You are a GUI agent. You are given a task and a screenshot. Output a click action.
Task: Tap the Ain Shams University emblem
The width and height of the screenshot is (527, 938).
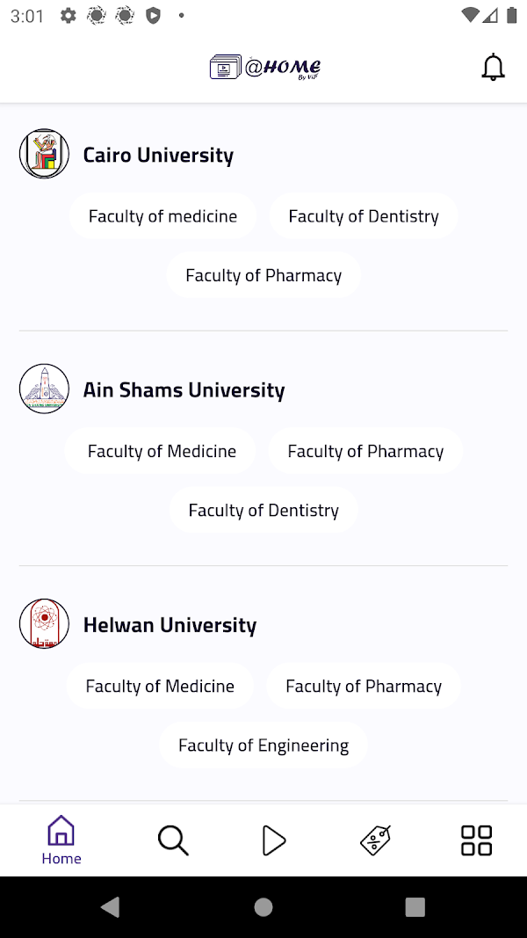[x=44, y=389]
